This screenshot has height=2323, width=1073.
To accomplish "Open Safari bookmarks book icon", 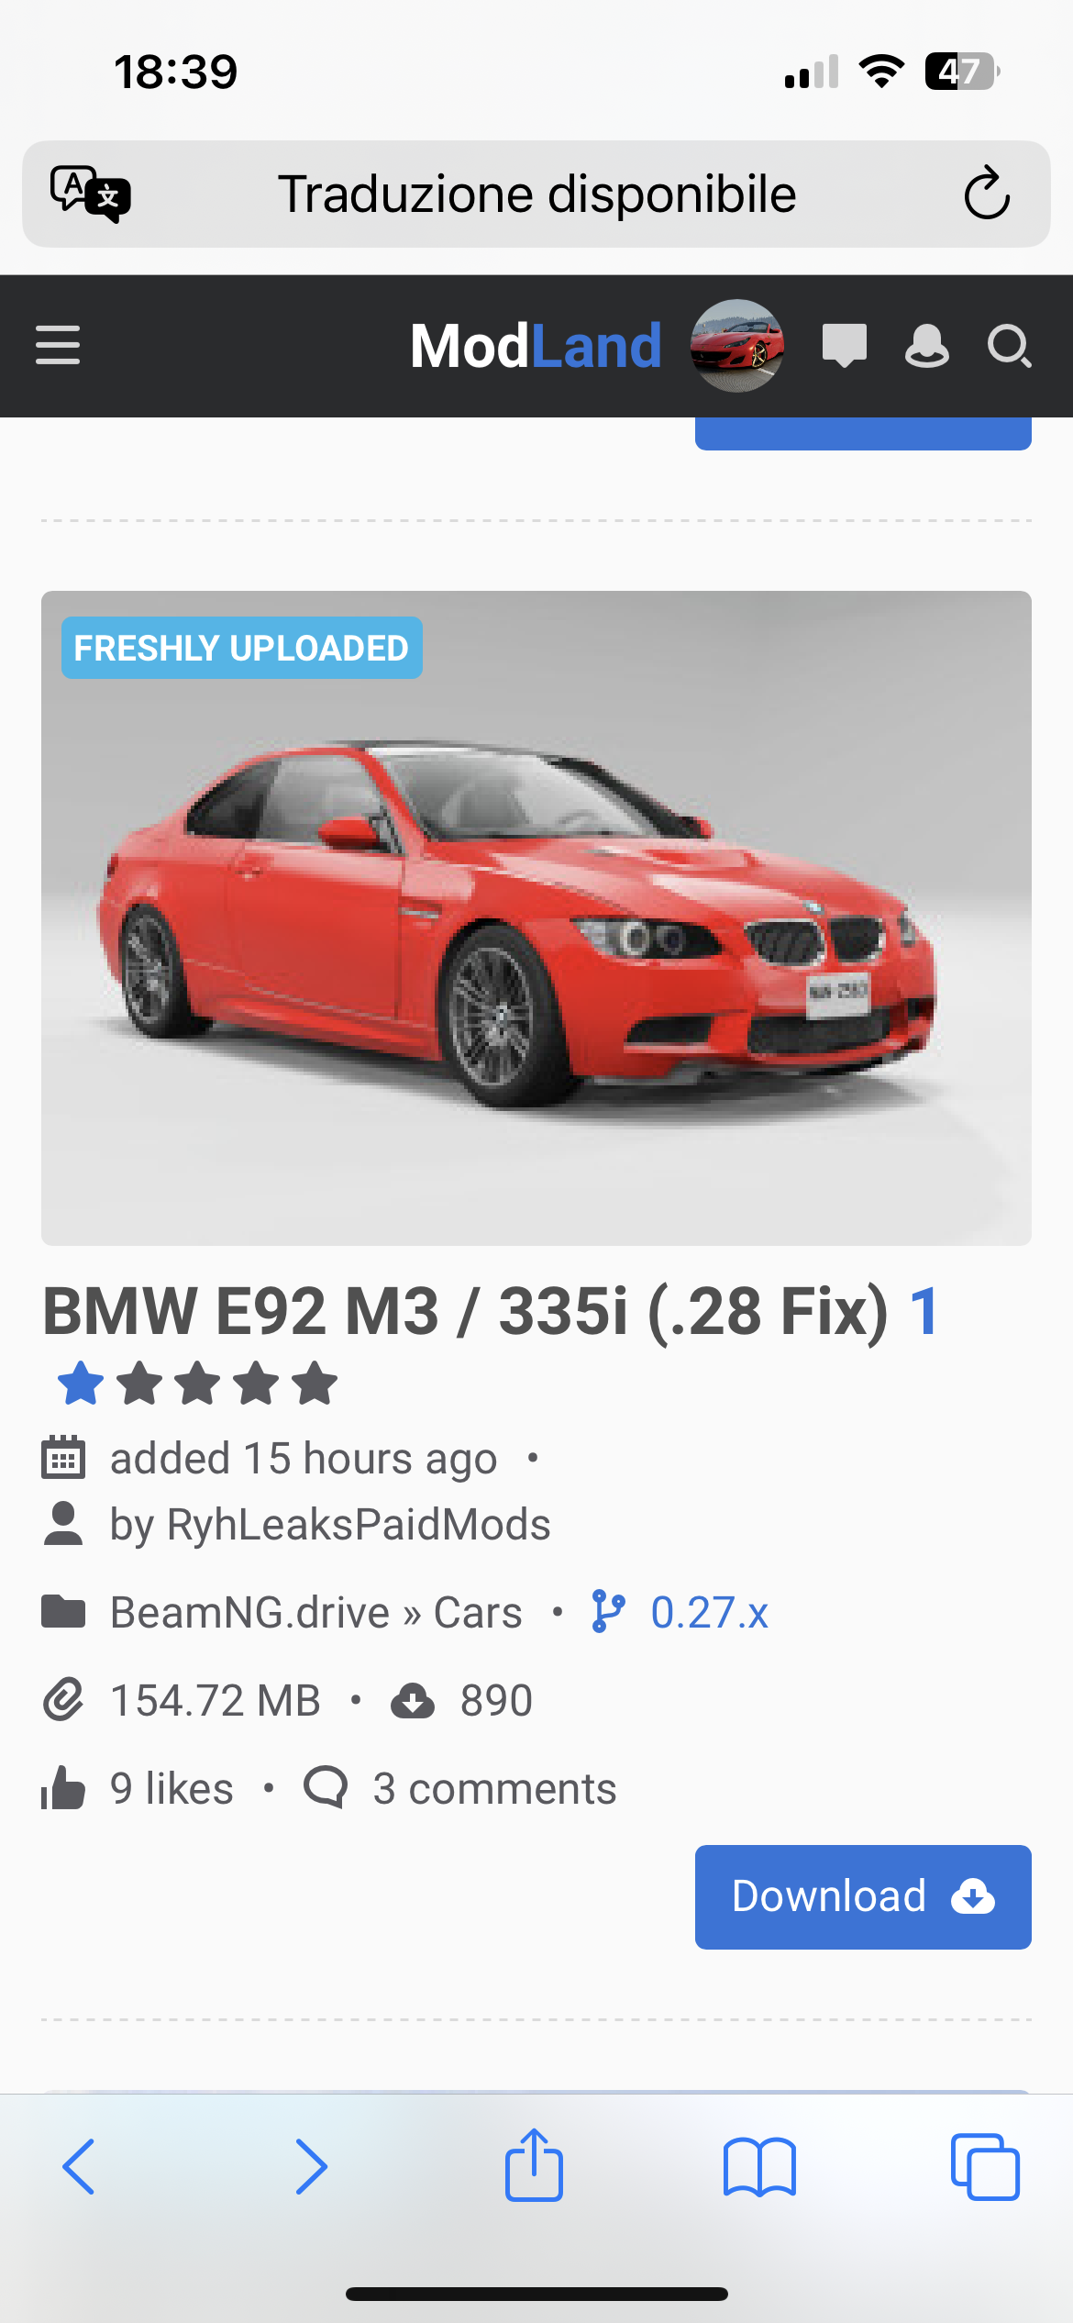I will [759, 2167].
